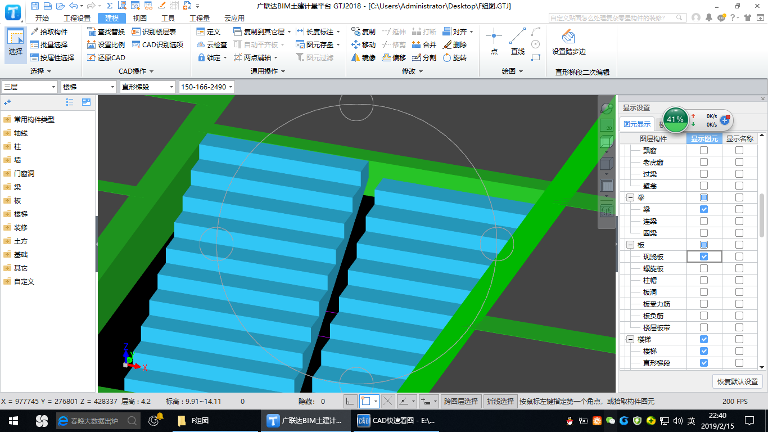This screenshot has height=432, width=768.
Task: Click the 定义 define tool
Action: (209, 31)
